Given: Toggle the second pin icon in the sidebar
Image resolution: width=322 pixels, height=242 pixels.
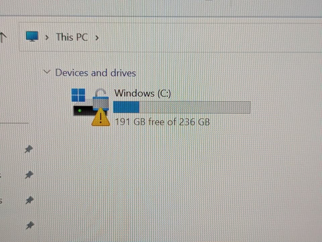Looking at the screenshot, I should [29, 175].
